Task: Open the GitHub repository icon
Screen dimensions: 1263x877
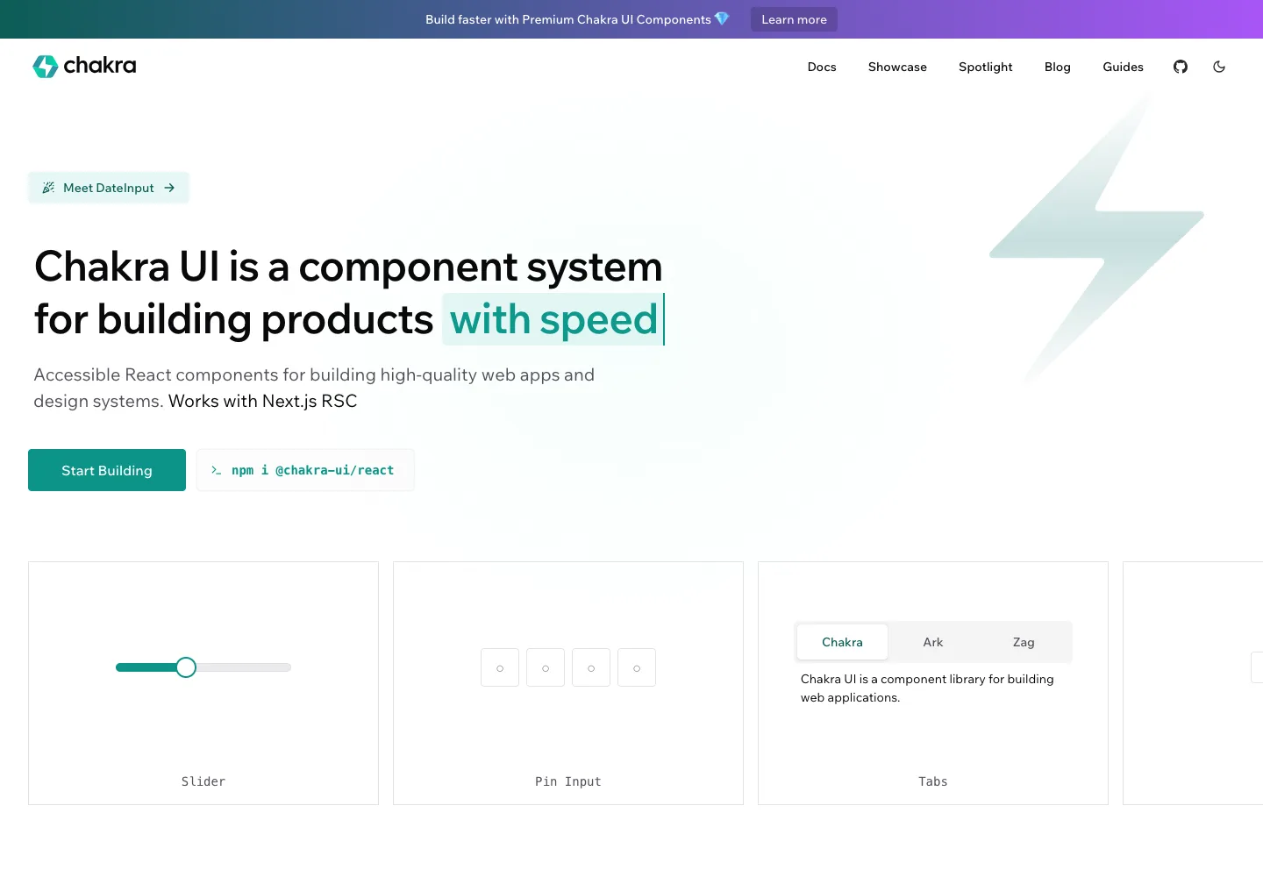Action: click(1181, 67)
